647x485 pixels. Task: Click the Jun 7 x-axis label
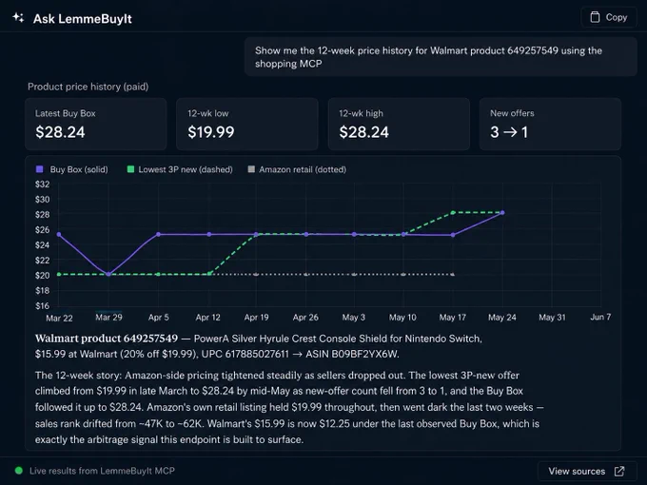[x=600, y=317]
